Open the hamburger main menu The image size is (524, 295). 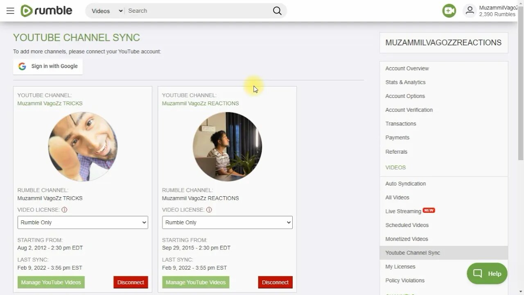[x=10, y=11]
